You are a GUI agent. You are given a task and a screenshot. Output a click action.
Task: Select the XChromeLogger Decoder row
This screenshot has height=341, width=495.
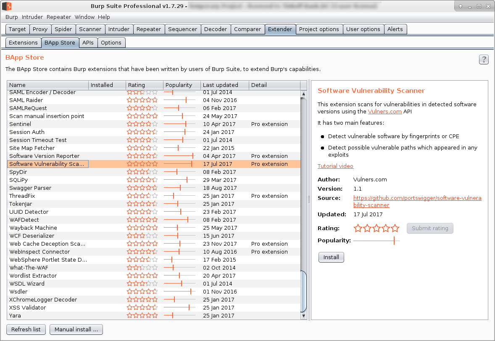[154, 300]
